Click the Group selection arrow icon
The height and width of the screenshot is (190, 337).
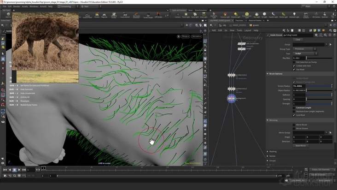pos(330,44)
